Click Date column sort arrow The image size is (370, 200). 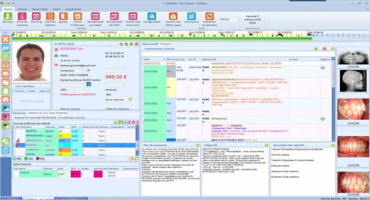pos(164,60)
